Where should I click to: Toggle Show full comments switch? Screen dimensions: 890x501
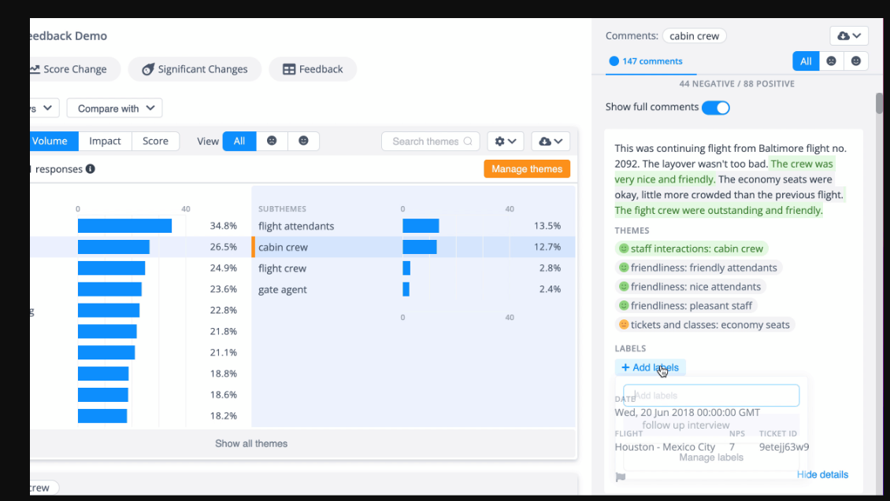716,108
